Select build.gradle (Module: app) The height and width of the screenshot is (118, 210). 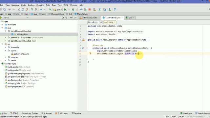click(x=19, y=70)
